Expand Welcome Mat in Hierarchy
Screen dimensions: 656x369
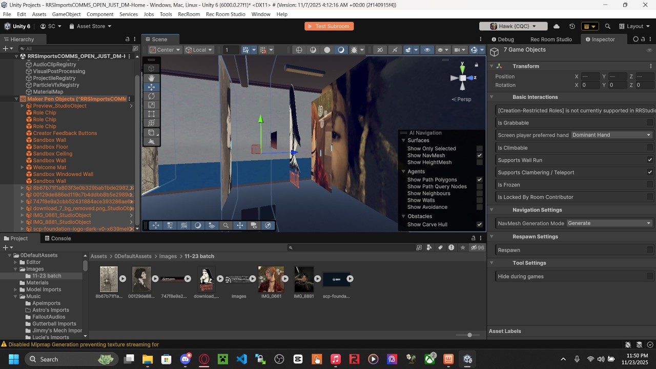(23, 168)
